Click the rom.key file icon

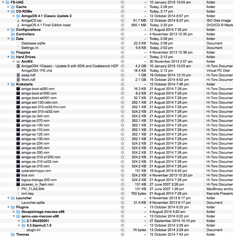(18, 193)
